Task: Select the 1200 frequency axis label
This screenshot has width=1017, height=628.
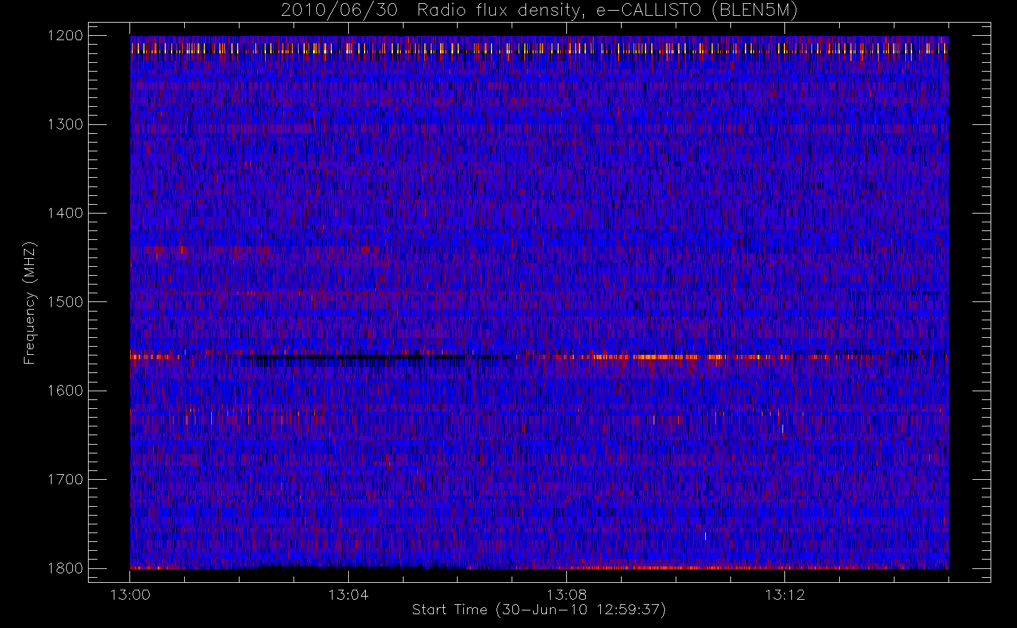Action: 65,36
